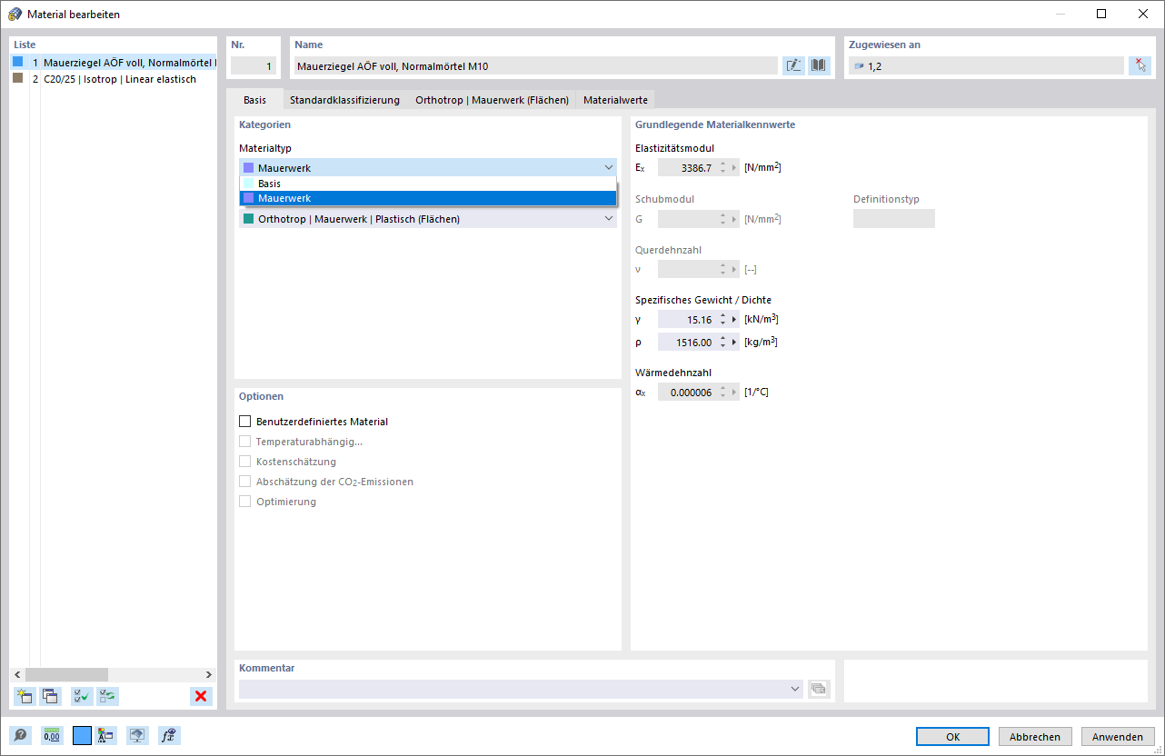Click the monitor surface view icon
This screenshot has height=756, width=1165.
click(137, 736)
